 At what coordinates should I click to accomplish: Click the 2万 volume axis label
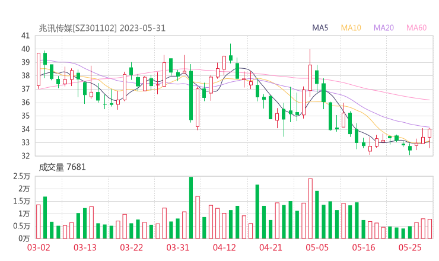24,189
